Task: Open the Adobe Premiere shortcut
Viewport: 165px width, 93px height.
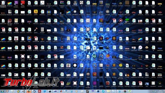Action: 16,3
